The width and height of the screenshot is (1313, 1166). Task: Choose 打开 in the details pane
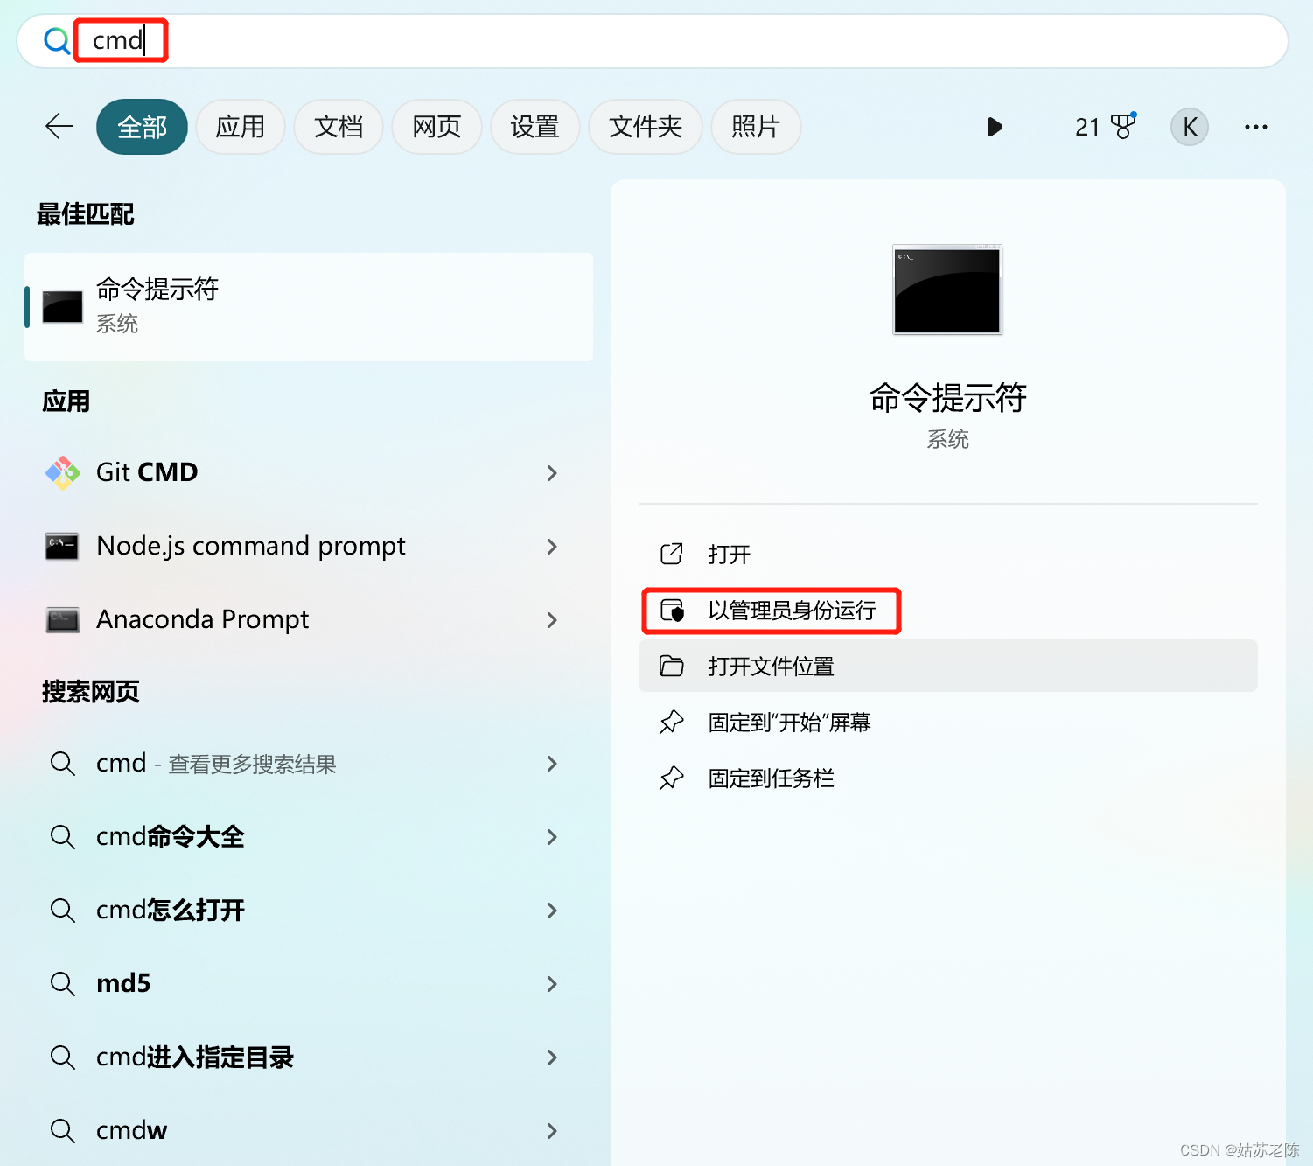click(x=948, y=555)
